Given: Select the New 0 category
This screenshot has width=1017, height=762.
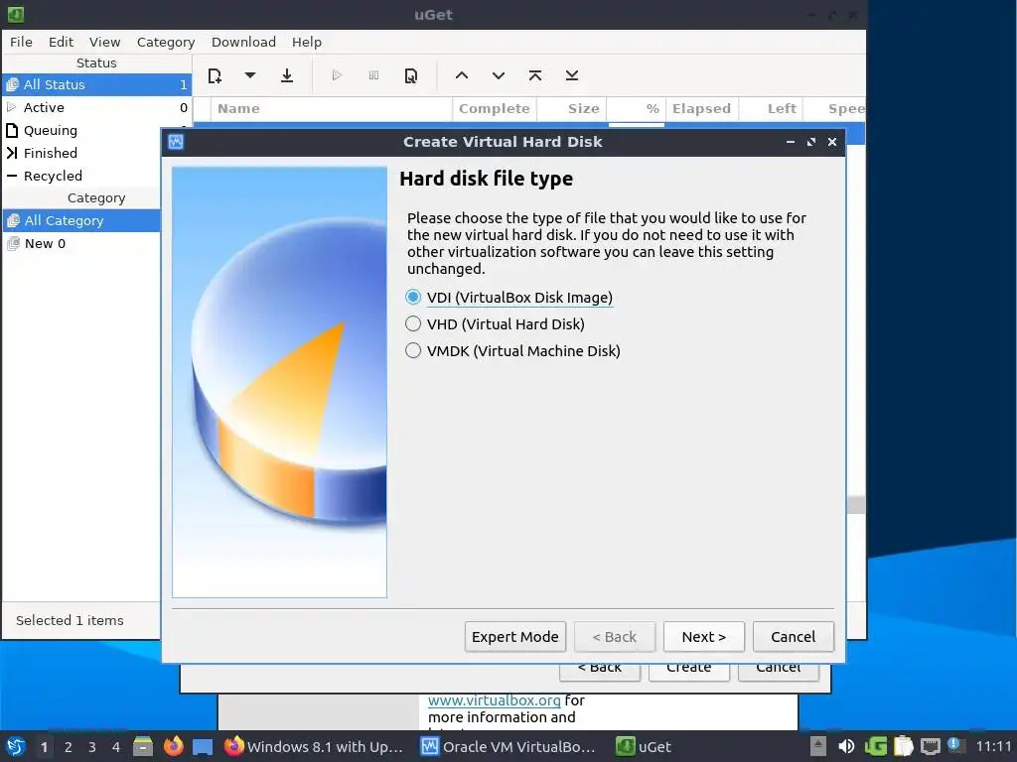Looking at the screenshot, I should pos(81,244).
